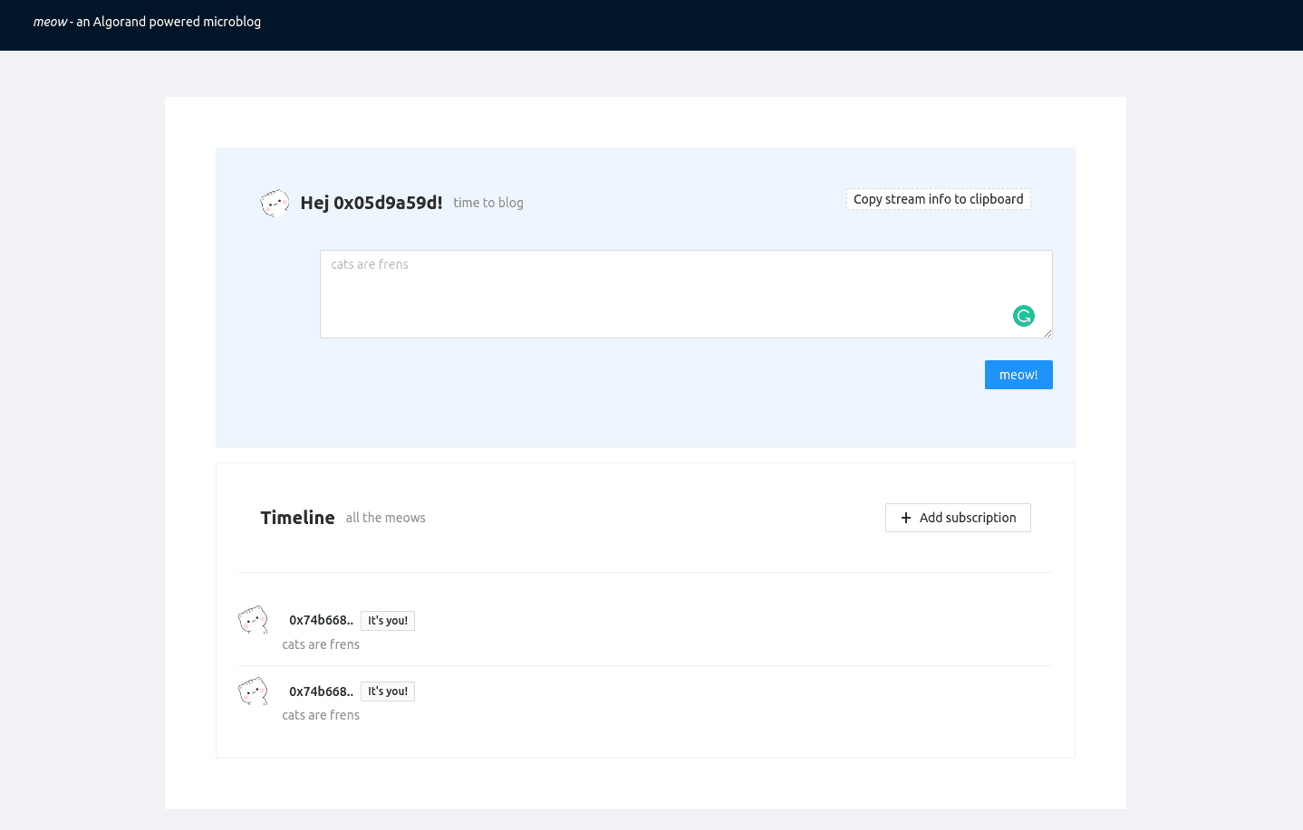Click the top post's "cats are frens" message
Viewport: 1303px width, 830px height.
coord(321,644)
